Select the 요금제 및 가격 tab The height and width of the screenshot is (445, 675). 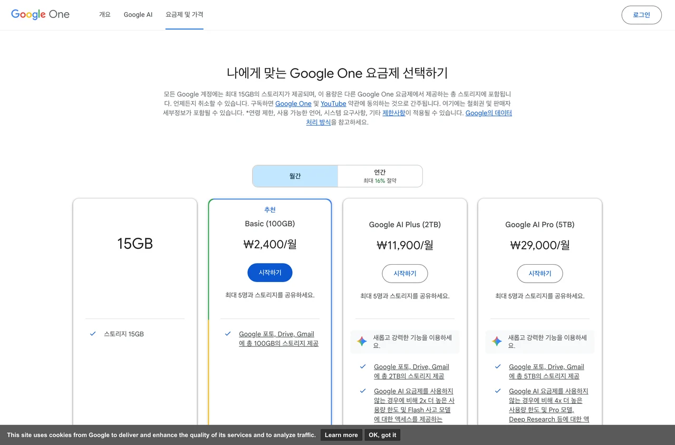184,15
